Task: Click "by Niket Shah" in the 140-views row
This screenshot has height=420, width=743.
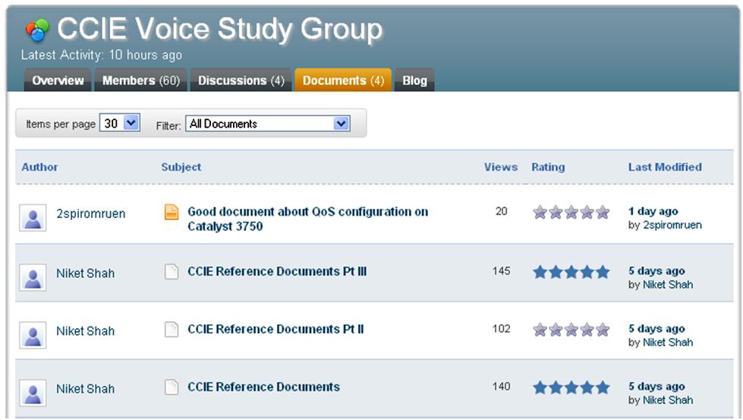Action: click(660, 400)
